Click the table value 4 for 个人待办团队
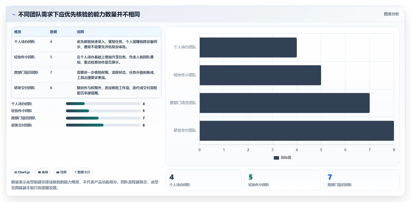Screen dimensions: 411x202 pos(51,42)
